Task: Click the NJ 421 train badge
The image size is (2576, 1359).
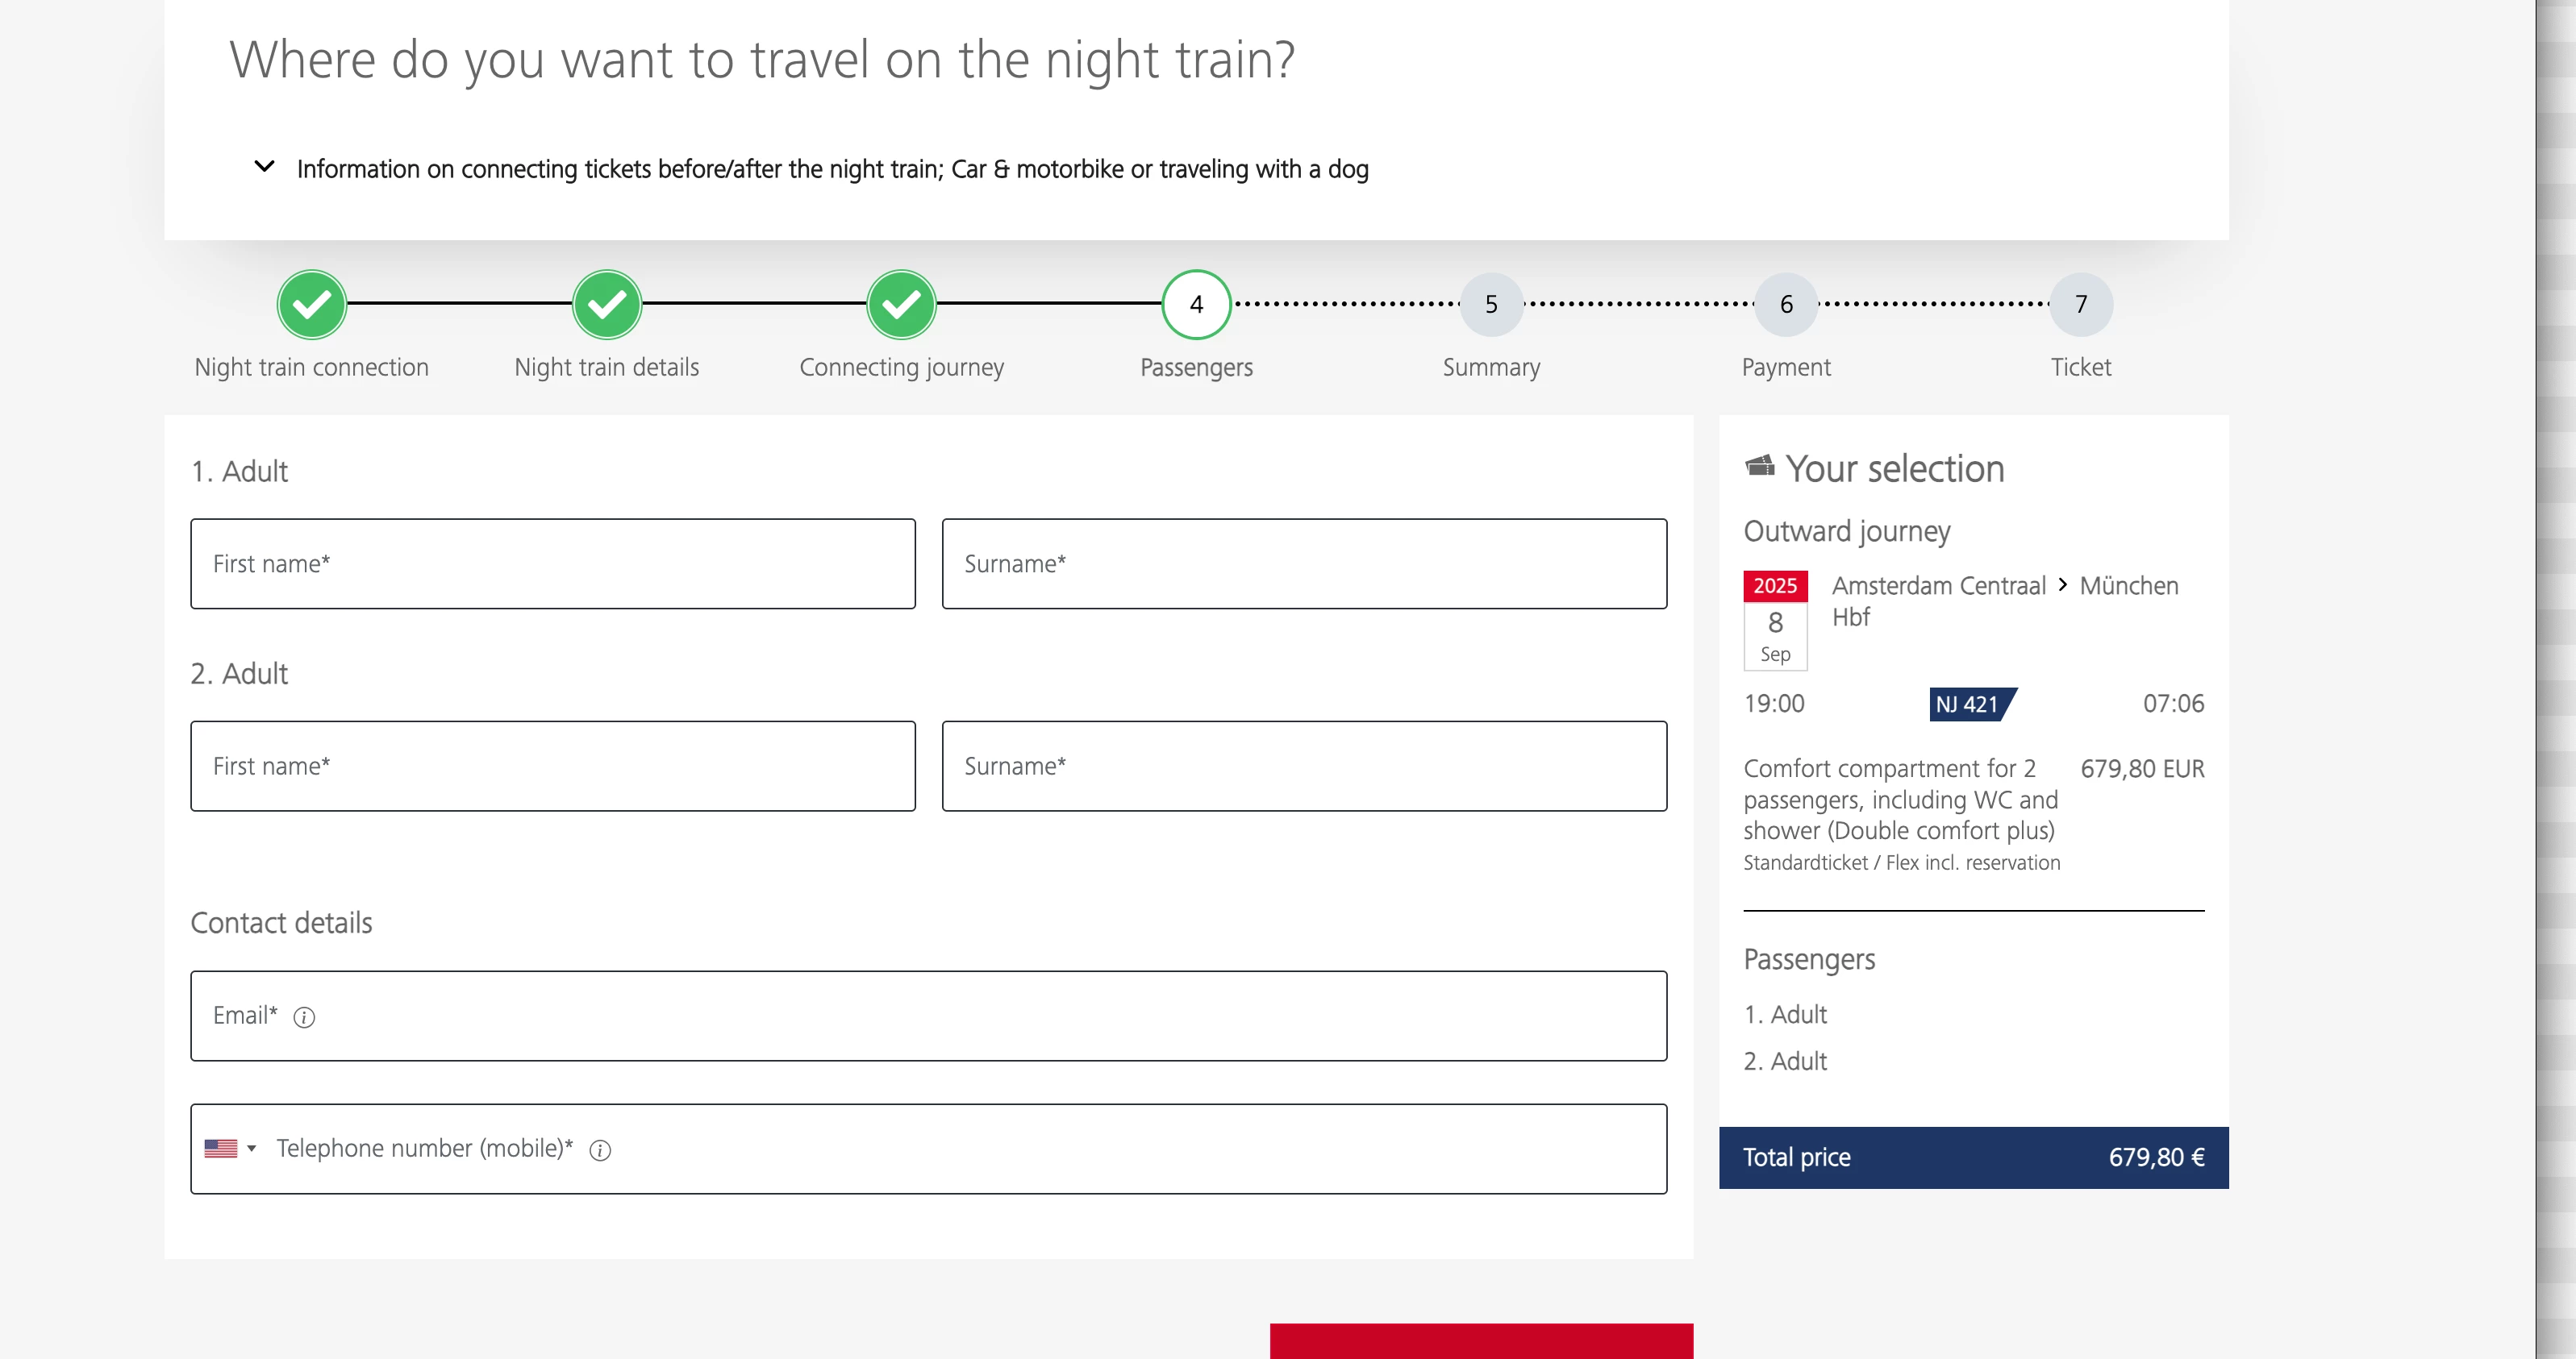Action: (1970, 704)
